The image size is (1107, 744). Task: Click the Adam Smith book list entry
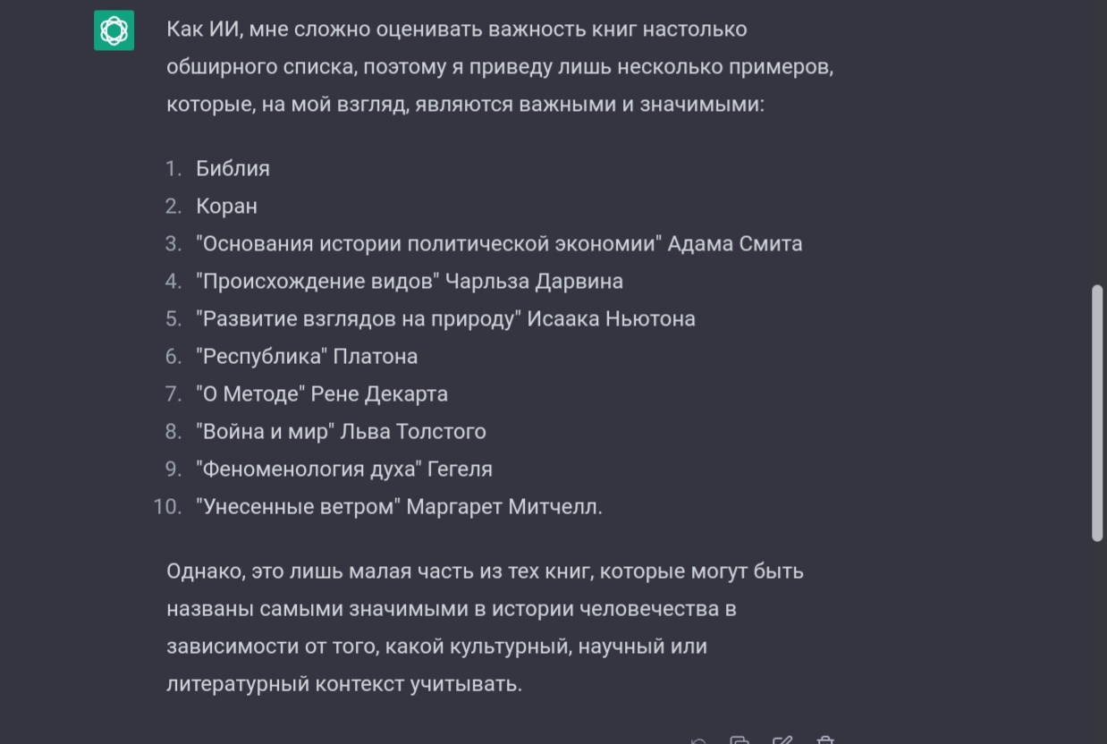click(499, 243)
